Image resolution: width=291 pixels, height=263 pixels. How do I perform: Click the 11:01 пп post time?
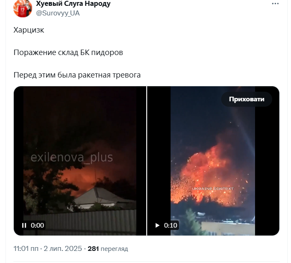[26, 248]
